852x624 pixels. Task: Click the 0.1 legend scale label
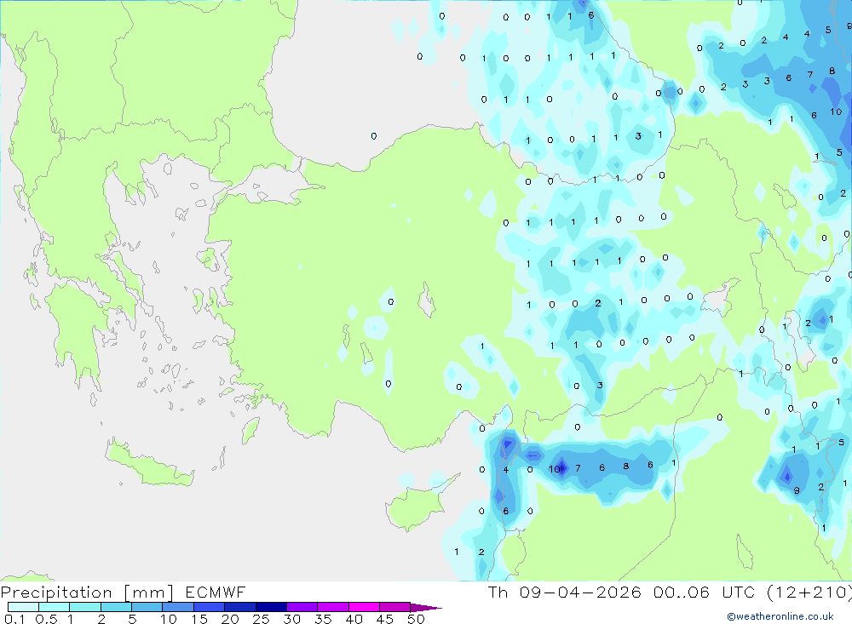coord(14,619)
